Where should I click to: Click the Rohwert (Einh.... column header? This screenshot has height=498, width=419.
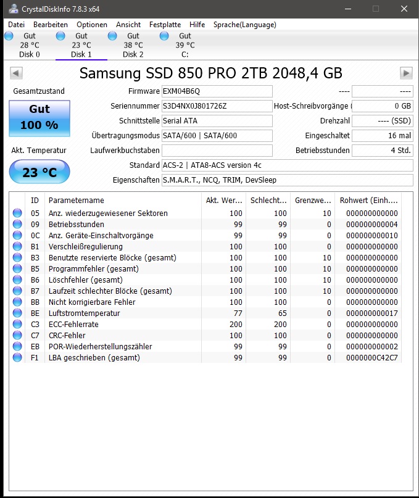368,201
